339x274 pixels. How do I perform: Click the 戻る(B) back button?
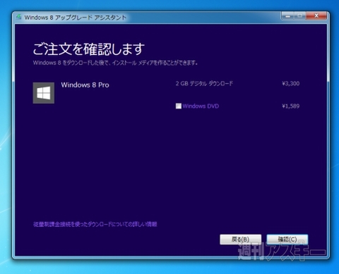click(x=241, y=239)
